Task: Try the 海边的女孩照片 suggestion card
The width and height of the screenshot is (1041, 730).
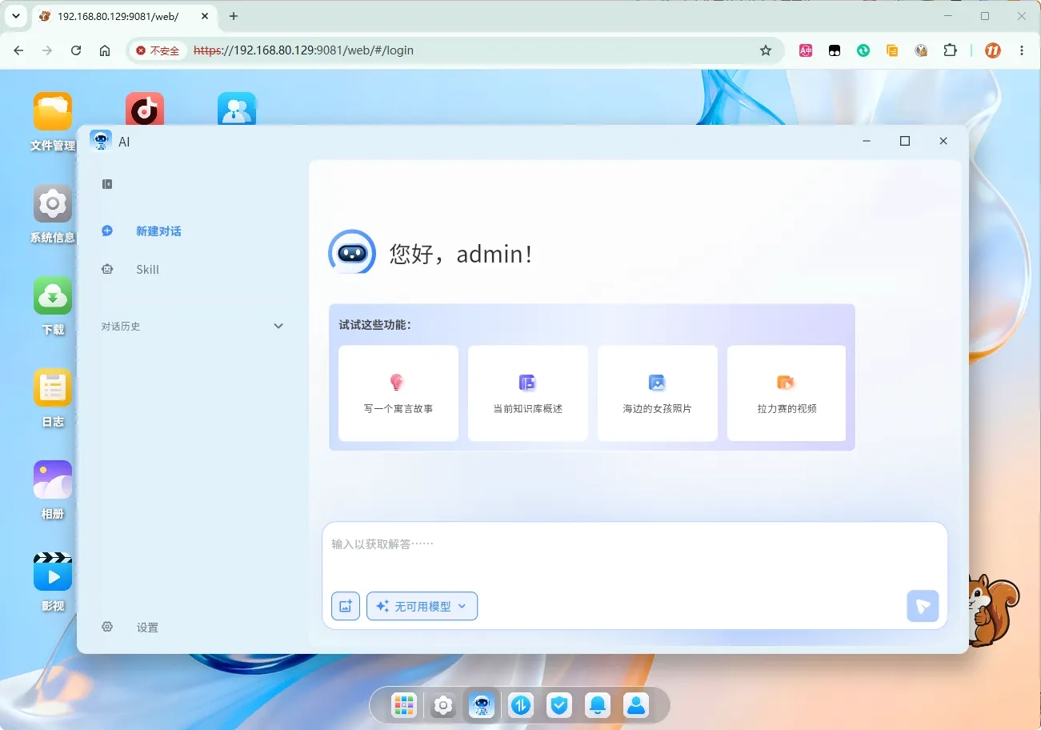Action: click(x=658, y=393)
